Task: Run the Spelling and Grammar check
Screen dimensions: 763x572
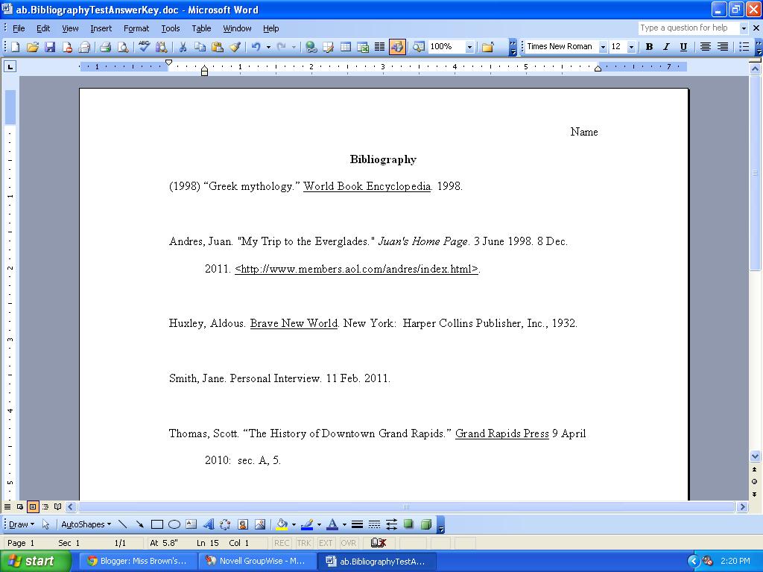Action: click(x=143, y=46)
